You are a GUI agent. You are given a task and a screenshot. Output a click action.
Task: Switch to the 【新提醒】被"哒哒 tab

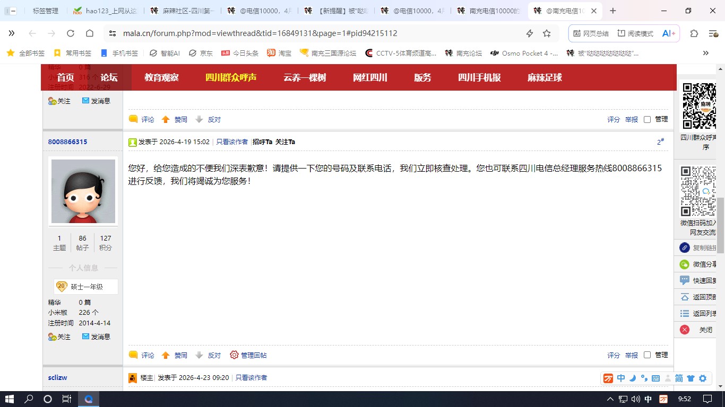(x=336, y=11)
